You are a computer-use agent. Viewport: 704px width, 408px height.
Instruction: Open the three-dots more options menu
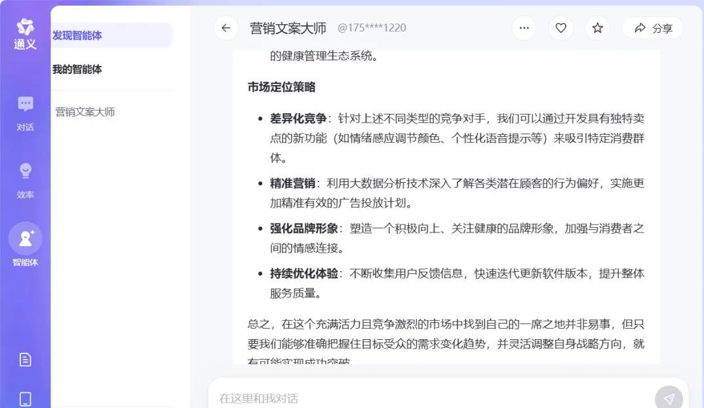pyautogui.click(x=524, y=28)
